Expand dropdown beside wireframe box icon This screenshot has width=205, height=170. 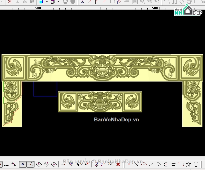point(58,2)
